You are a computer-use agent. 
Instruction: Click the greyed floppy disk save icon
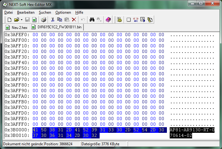pos(27,20)
